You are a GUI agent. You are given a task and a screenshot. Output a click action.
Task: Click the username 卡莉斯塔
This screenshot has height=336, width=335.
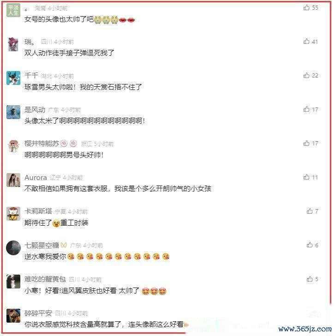[38, 211]
